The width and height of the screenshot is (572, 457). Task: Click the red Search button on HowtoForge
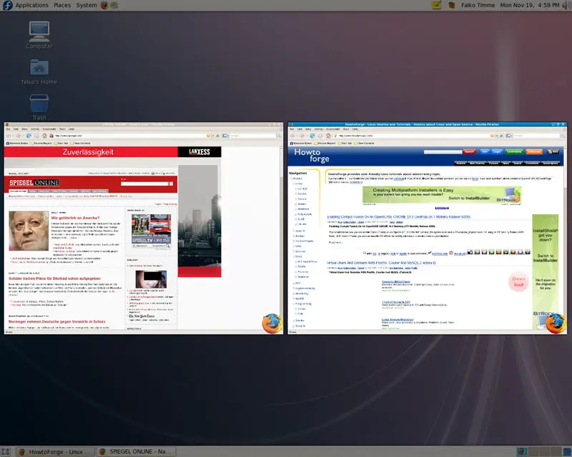click(469, 151)
